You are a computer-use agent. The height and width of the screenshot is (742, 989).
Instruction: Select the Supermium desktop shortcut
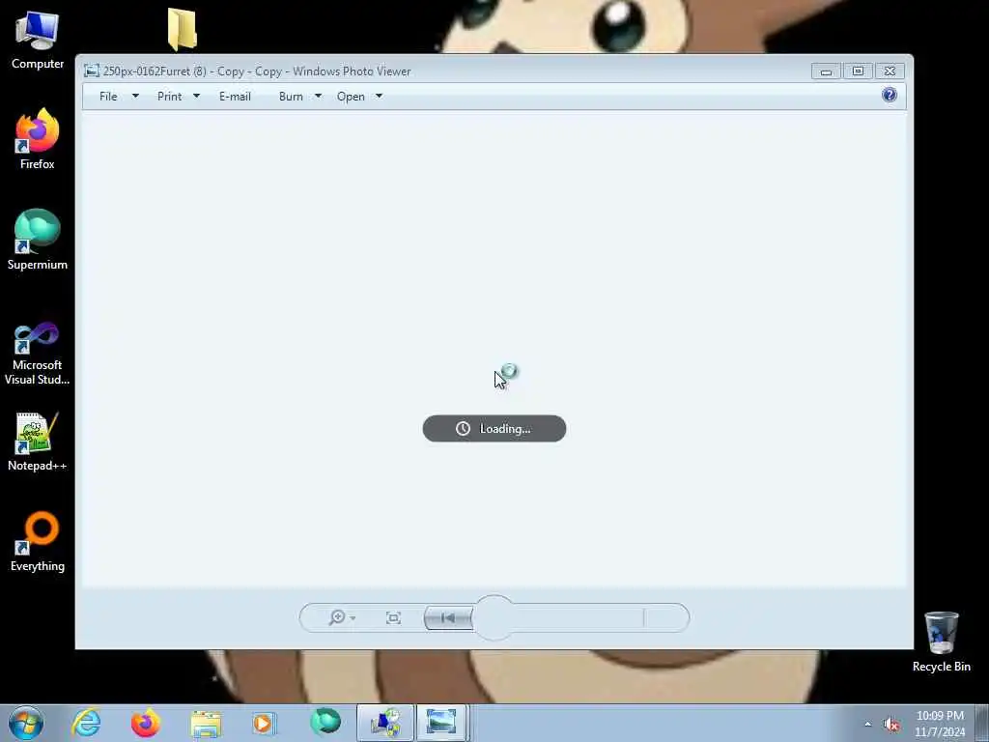click(38, 240)
